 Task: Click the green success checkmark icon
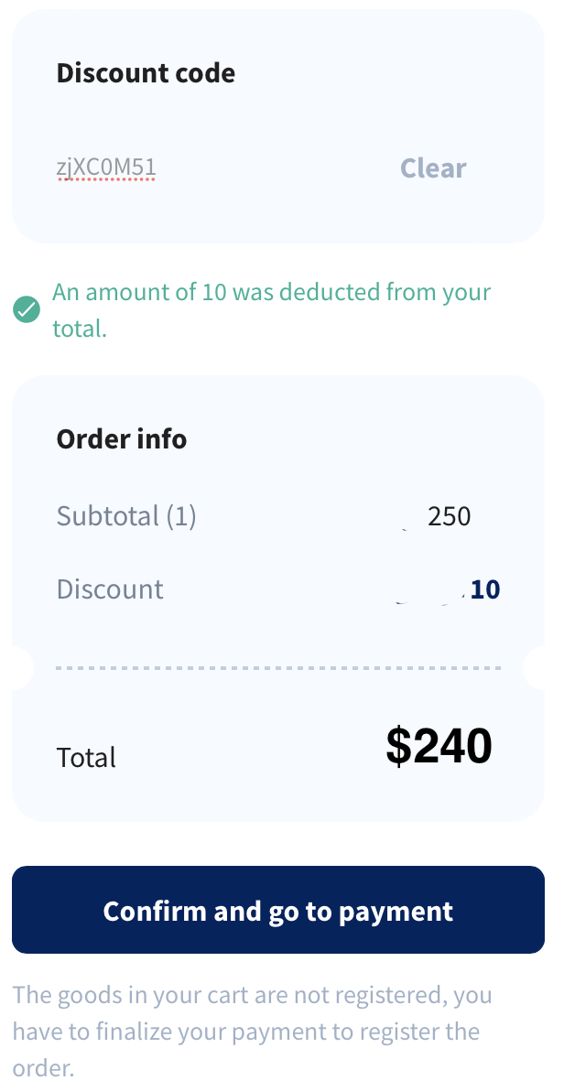click(x=27, y=309)
